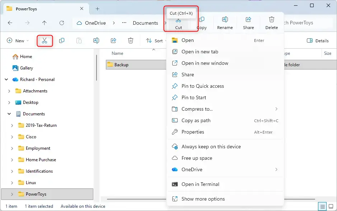Collapse the Documents tree node

pyautogui.click(x=9, y=114)
